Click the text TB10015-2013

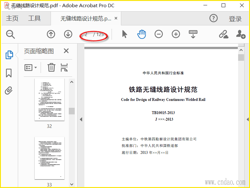[x=163, y=113]
